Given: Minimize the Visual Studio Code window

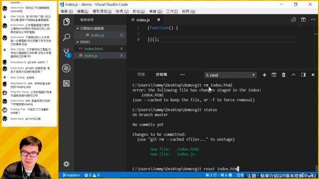Looking at the screenshot, I should click(x=281, y=4).
